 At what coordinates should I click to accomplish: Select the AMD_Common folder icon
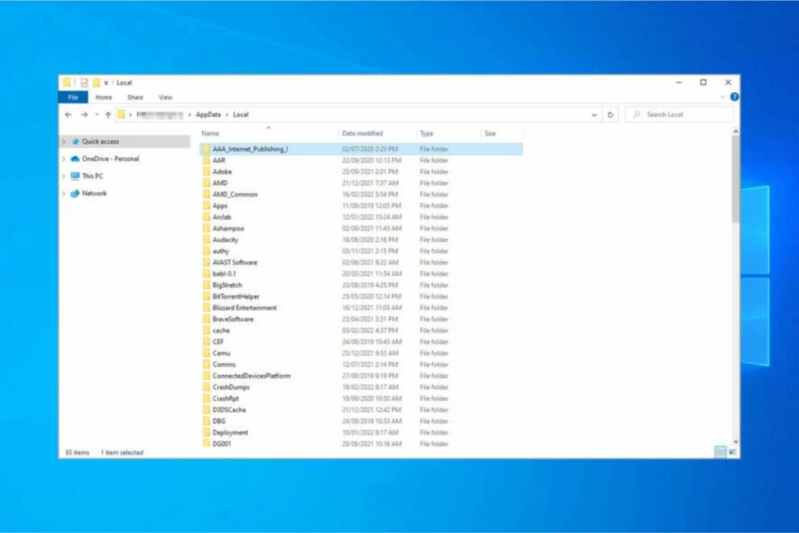click(x=206, y=194)
